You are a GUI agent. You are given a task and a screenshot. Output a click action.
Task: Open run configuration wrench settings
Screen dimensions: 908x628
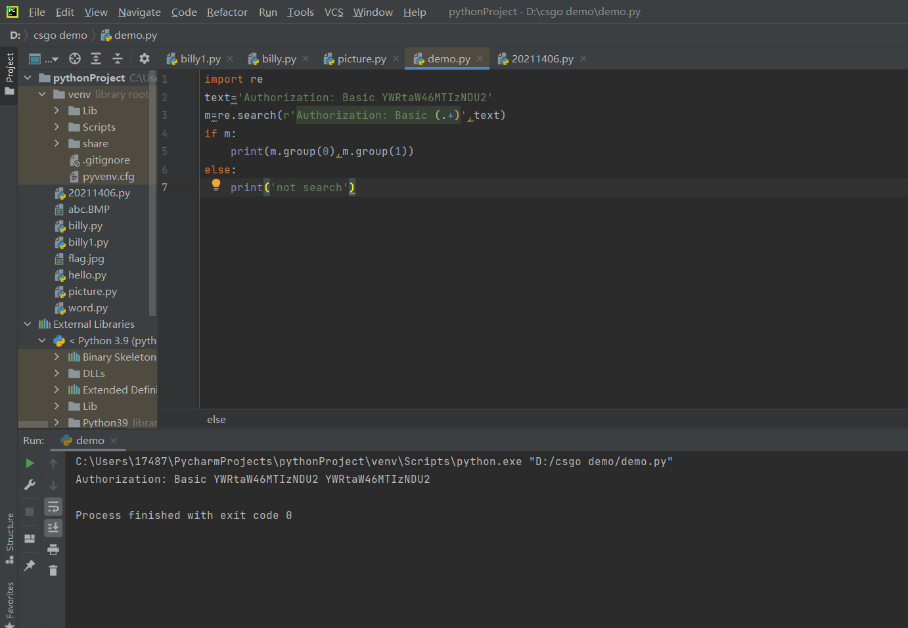pos(30,485)
